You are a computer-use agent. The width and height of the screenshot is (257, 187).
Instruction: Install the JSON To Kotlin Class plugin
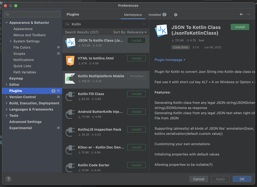(240, 27)
